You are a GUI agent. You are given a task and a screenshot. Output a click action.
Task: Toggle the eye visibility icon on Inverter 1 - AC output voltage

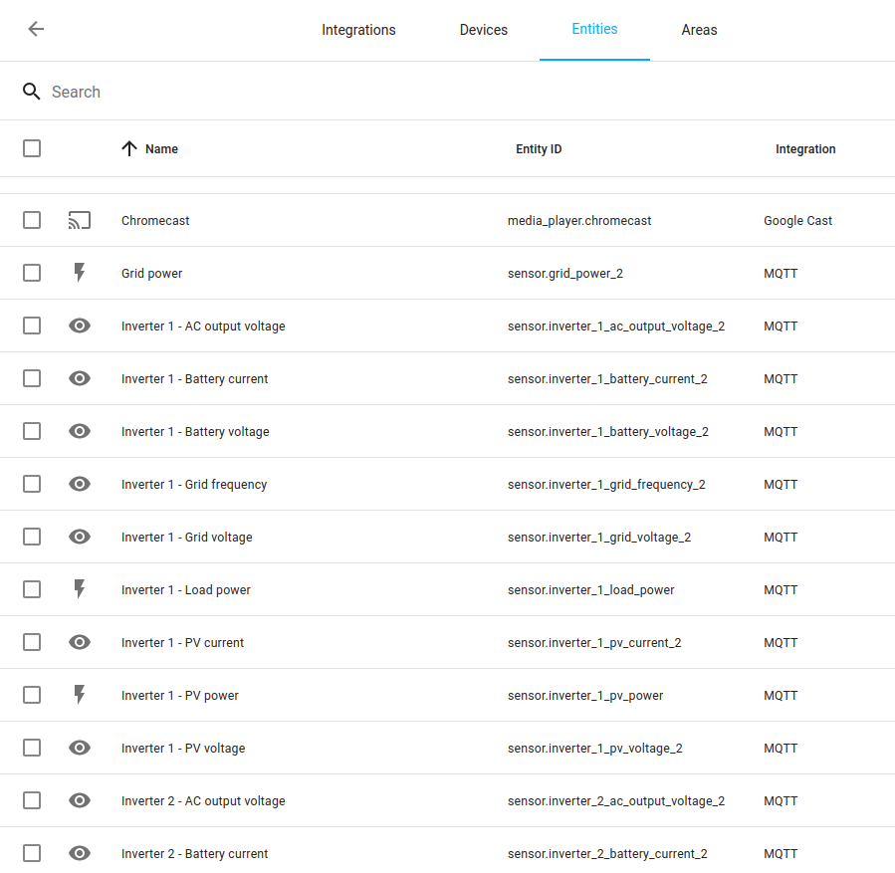pos(79,326)
